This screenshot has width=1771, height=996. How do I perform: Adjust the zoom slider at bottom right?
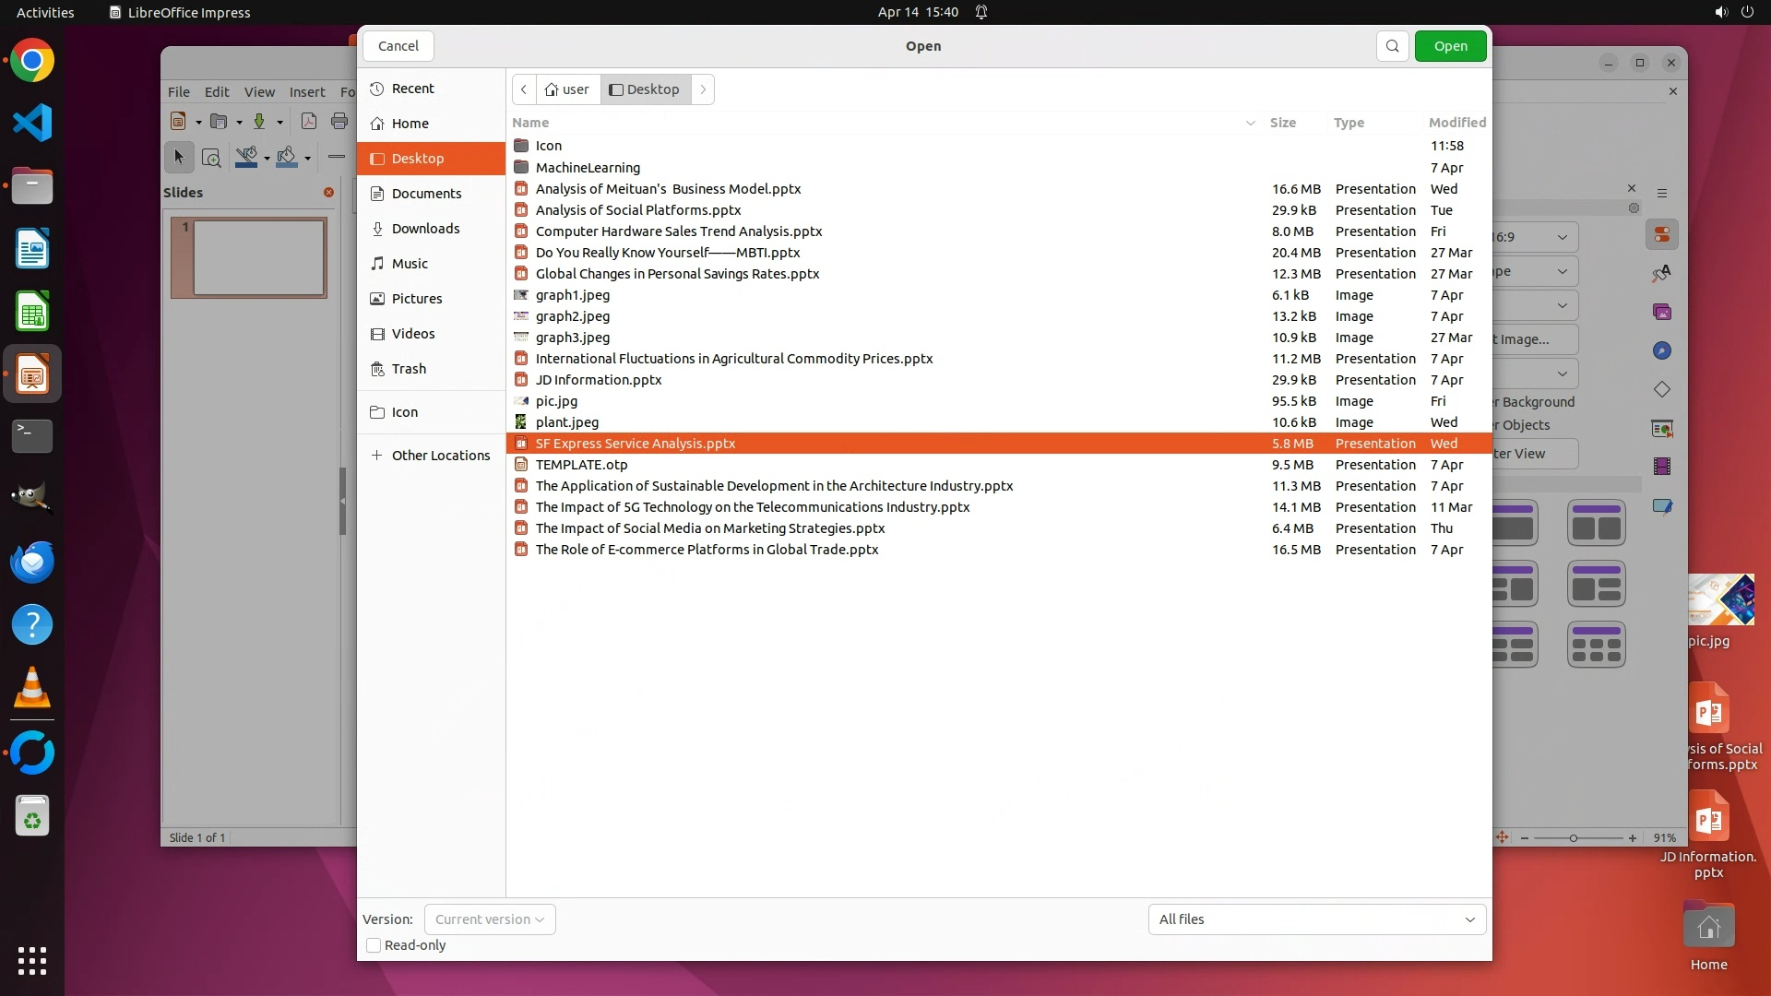tap(1574, 838)
